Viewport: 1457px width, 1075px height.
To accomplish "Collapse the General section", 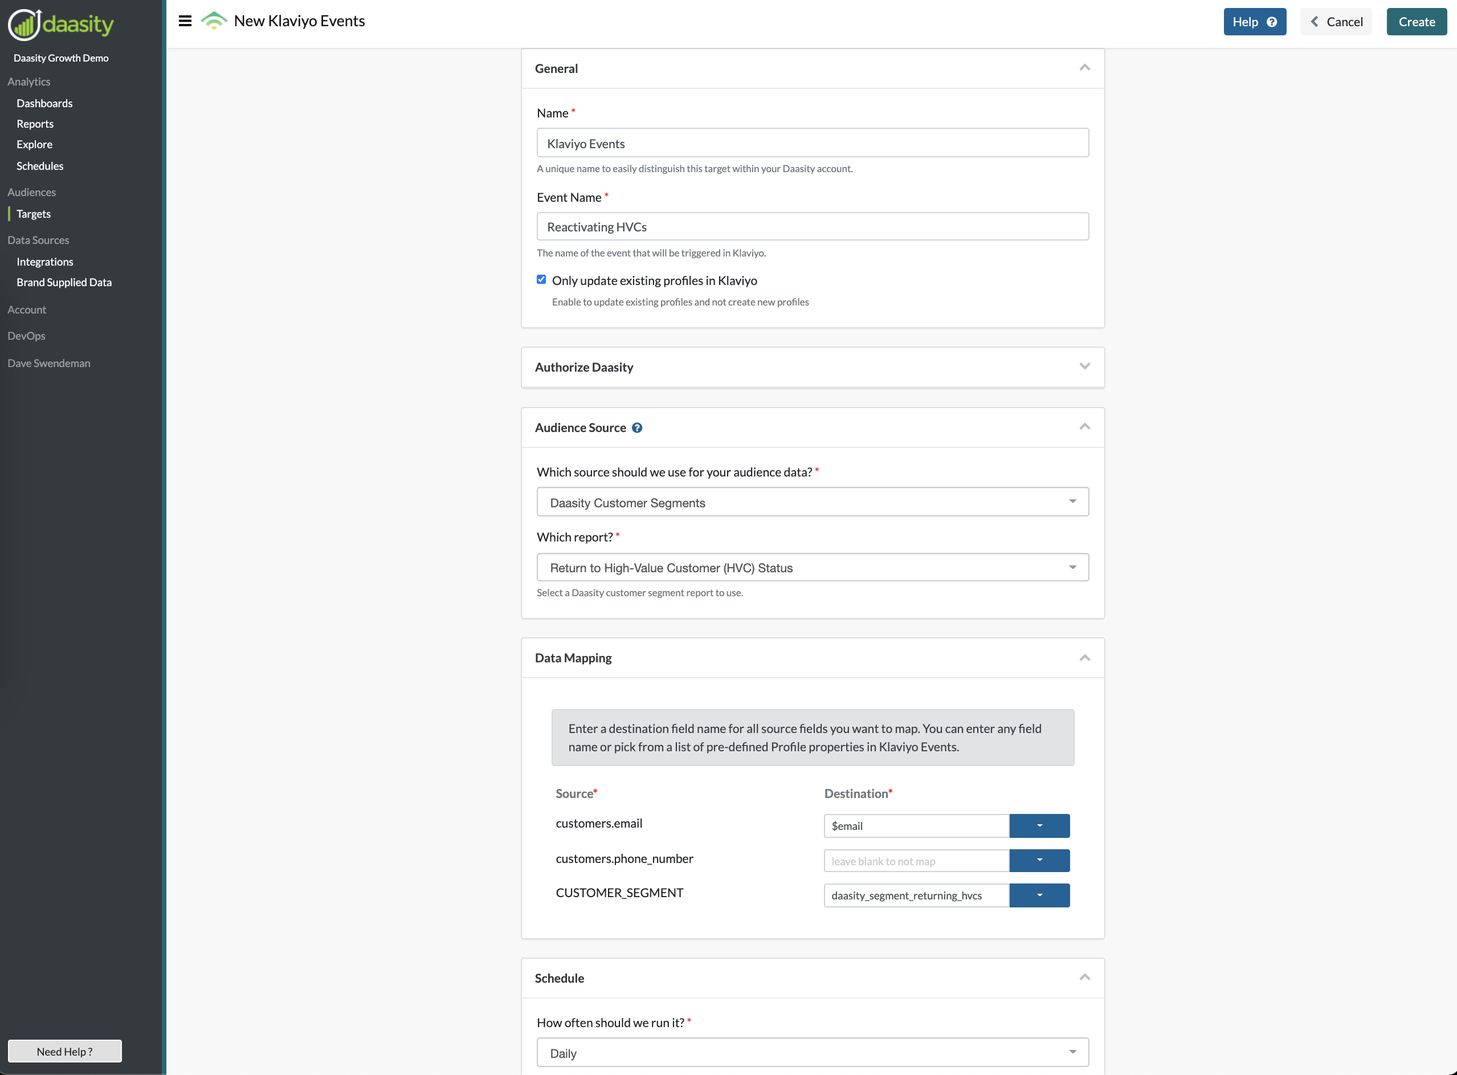I will click(x=1084, y=68).
